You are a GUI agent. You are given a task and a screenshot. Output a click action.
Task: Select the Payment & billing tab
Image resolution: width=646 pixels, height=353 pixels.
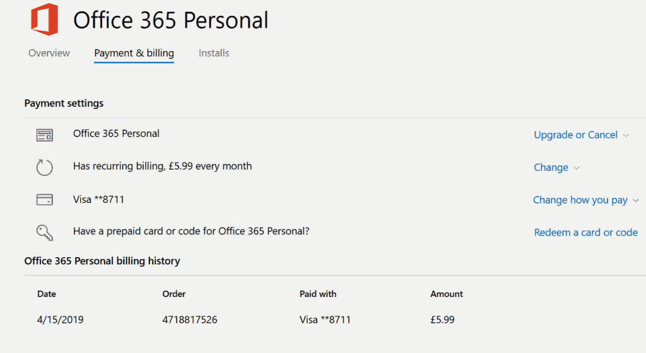coord(134,53)
